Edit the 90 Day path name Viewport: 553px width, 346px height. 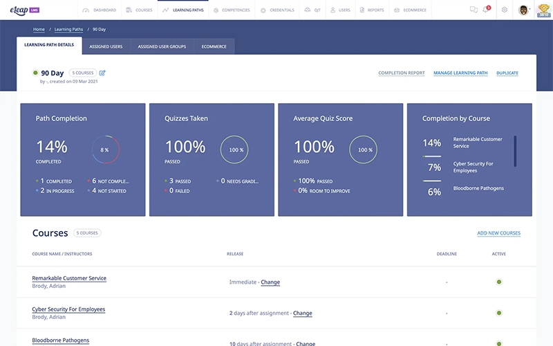pos(102,73)
